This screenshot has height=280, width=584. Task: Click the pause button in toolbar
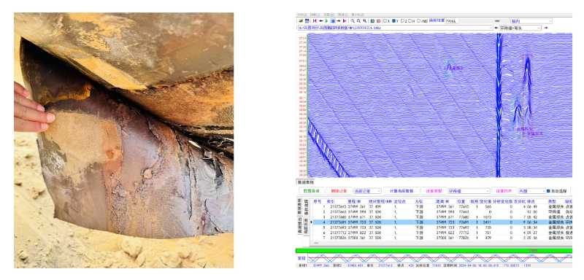click(333, 21)
